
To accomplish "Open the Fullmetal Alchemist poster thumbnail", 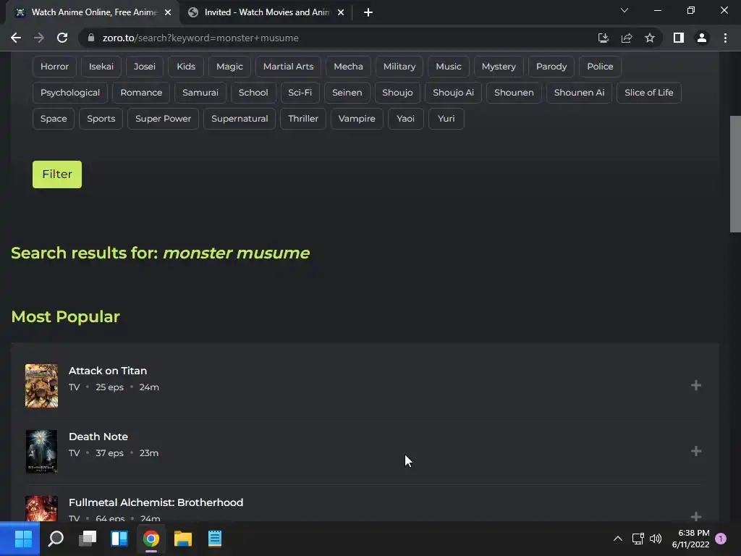I will click(41, 508).
